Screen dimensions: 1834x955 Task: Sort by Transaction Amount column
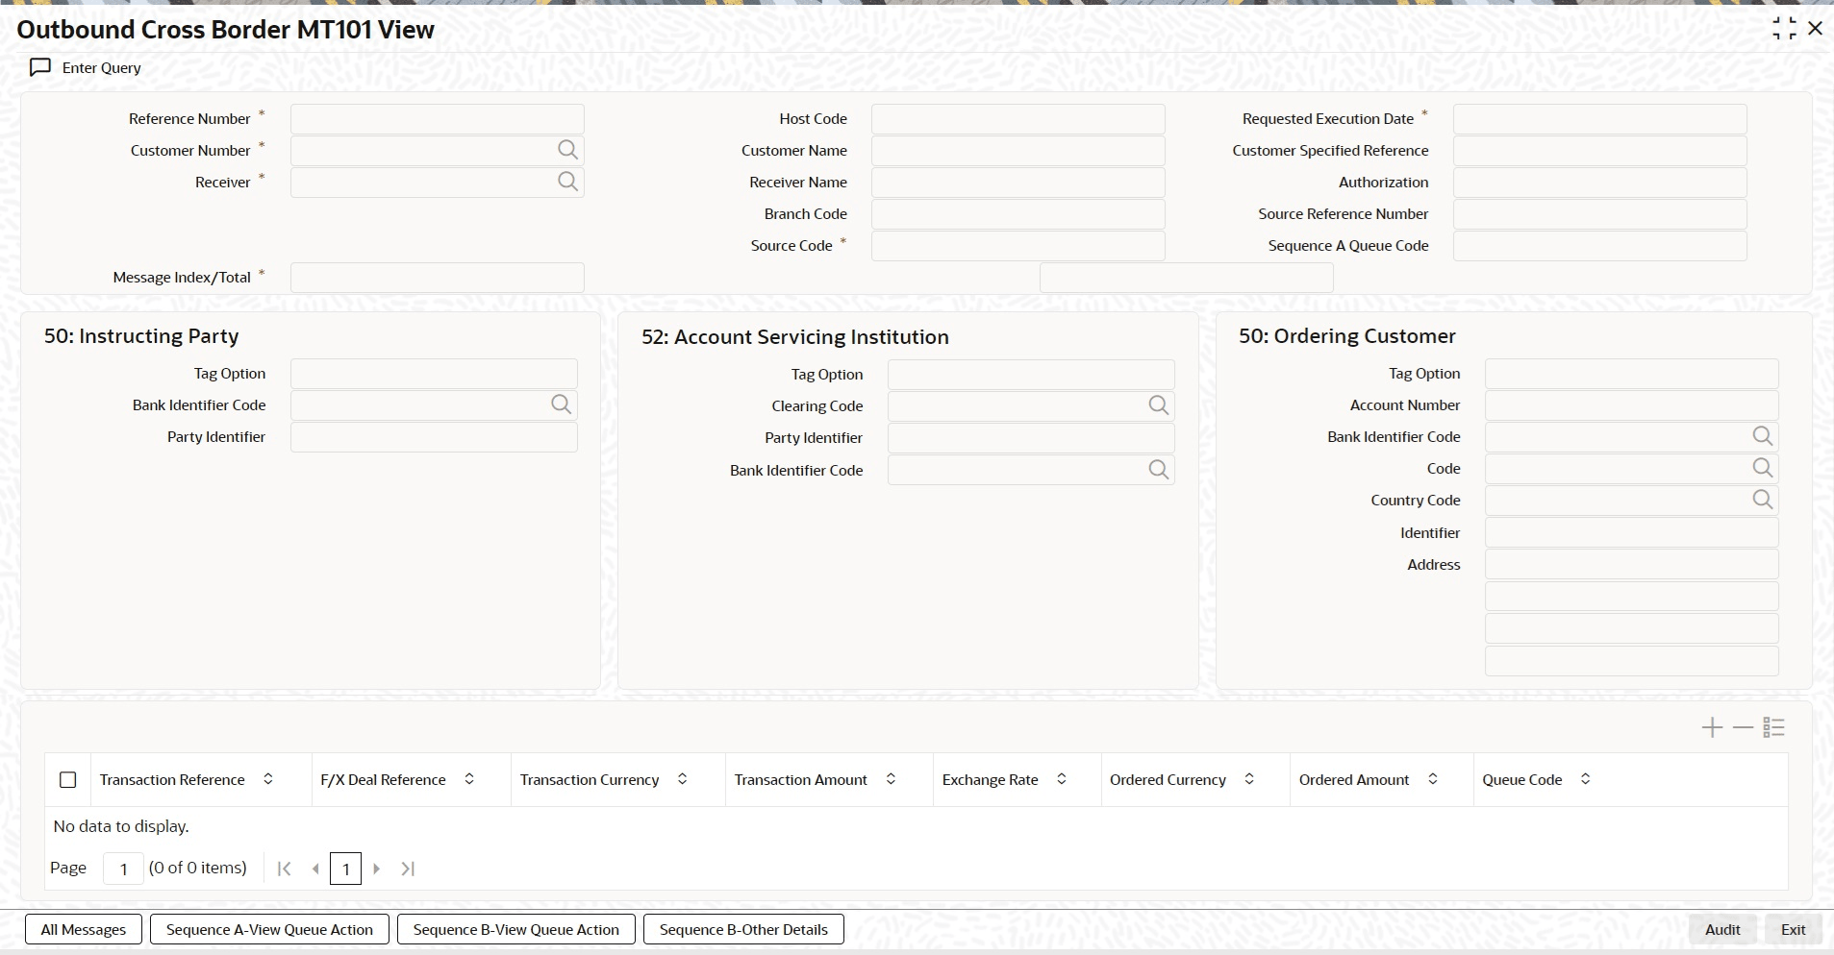click(891, 779)
